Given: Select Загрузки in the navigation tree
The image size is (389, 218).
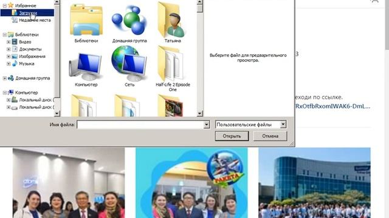Looking at the screenshot, I should [x=28, y=13].
